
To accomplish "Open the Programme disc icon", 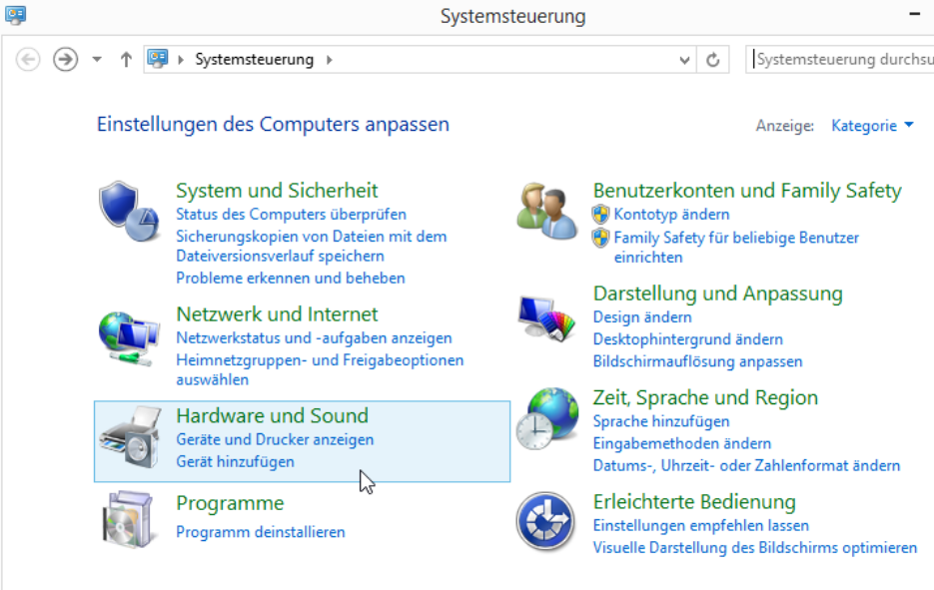I will [x=129, y=519].
